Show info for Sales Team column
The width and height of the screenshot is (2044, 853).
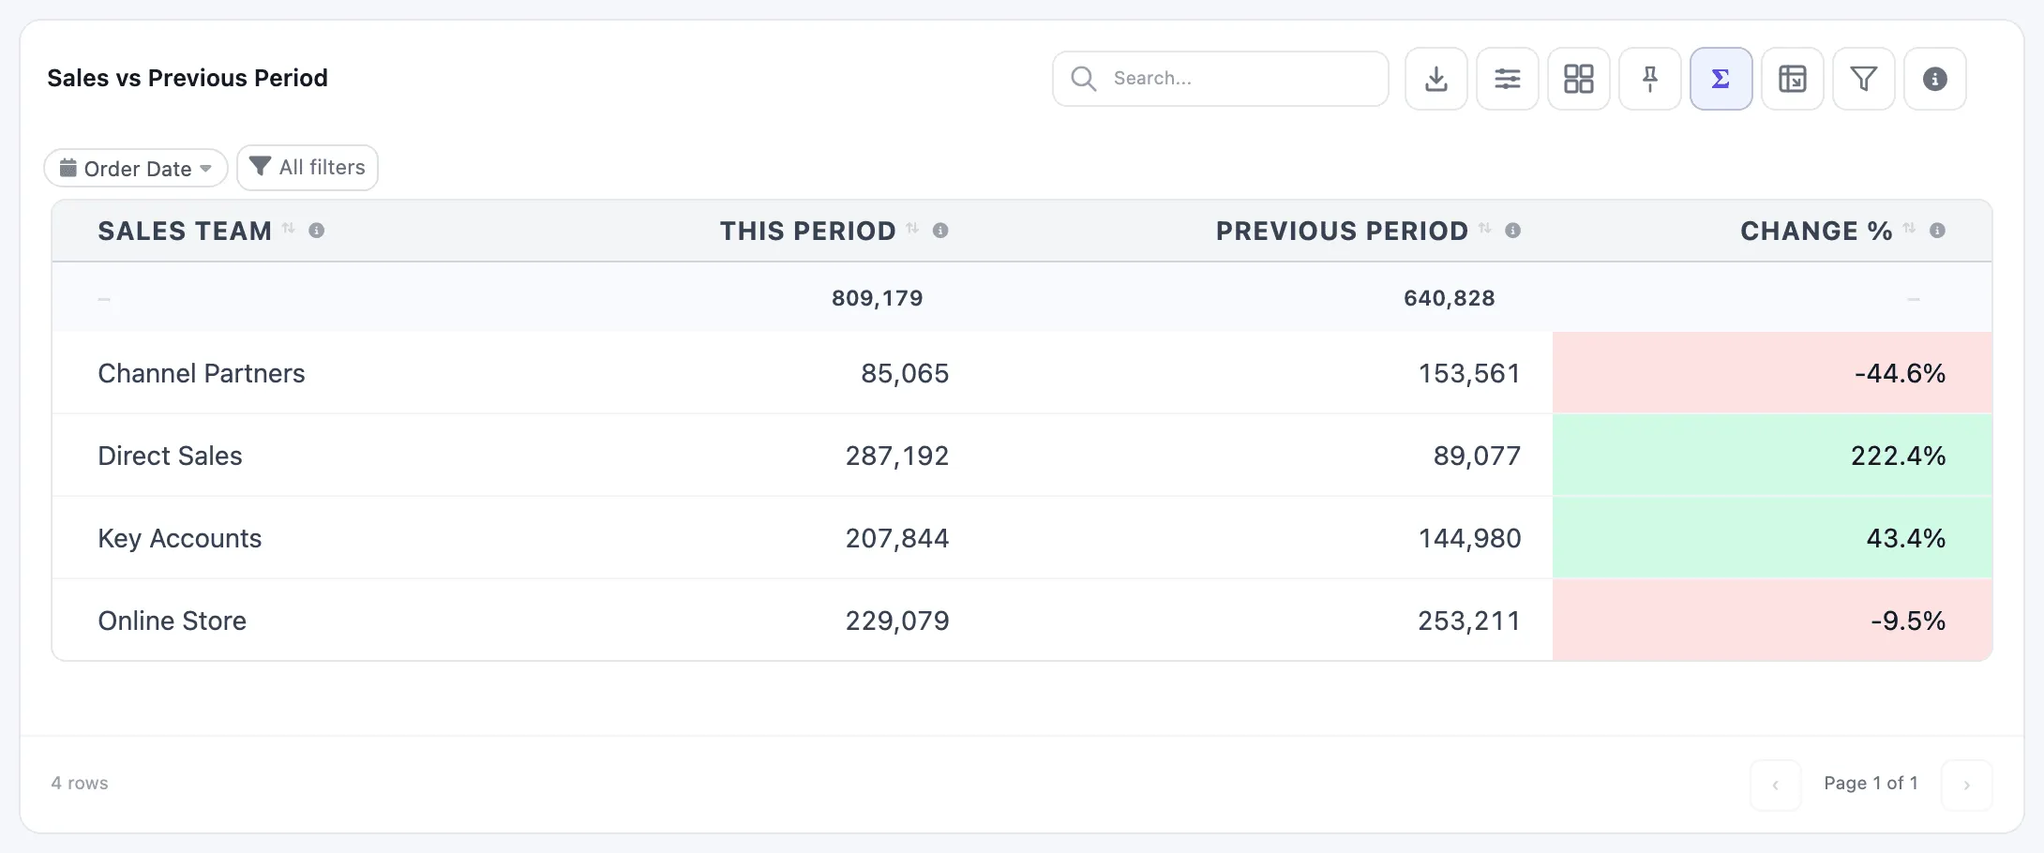tap(317, 231)
